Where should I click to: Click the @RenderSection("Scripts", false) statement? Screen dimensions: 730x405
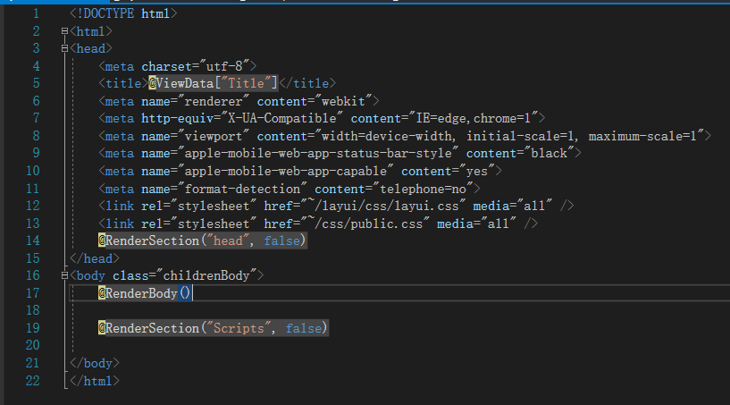tap(213, 328)
